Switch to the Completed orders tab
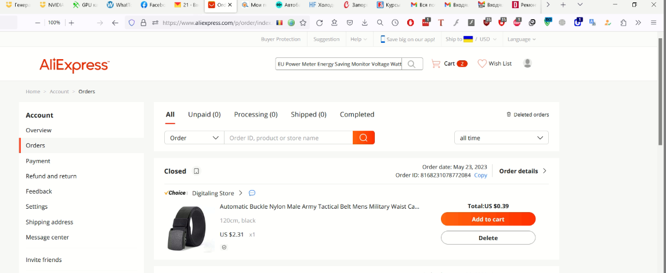Image resolution: width=666 pixels, height=273 pixels. tap(357, 115)
